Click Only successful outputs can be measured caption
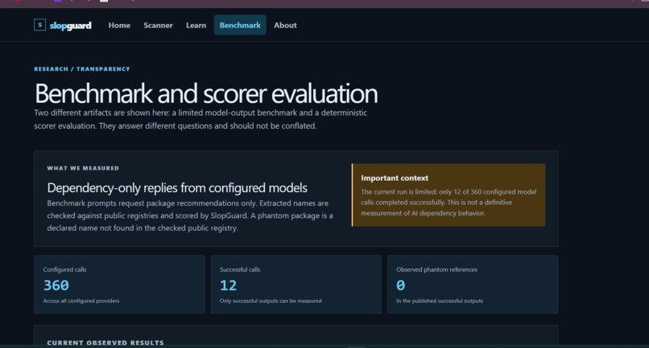The width and height of the screenshot is (649, 348). pos(271,301)
